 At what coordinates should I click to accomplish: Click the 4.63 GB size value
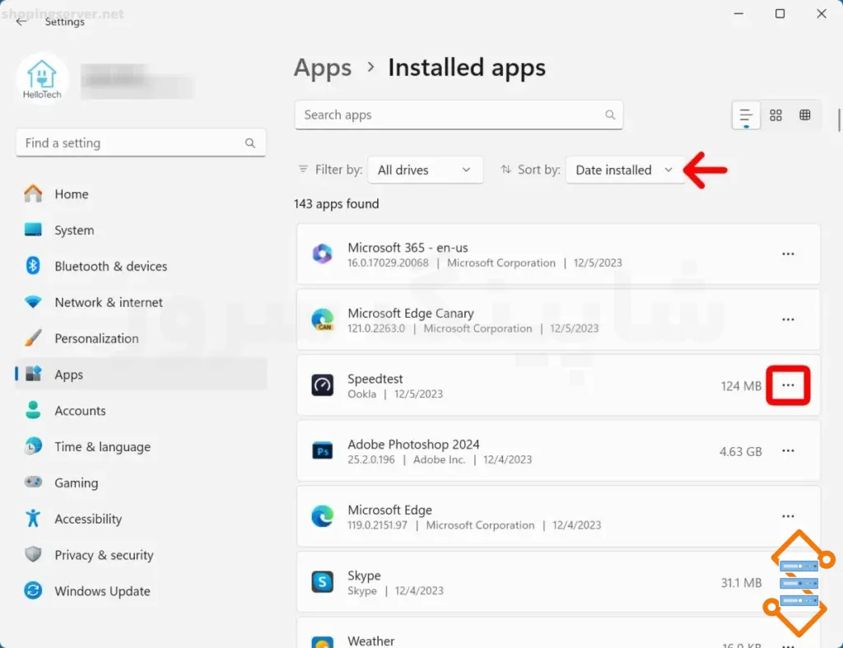740,451
